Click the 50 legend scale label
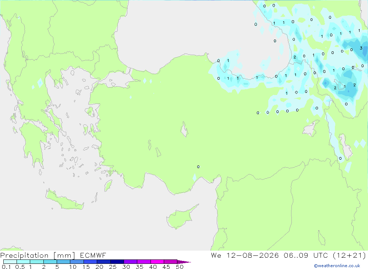The image size is (368, 269). tap(180, 267)
